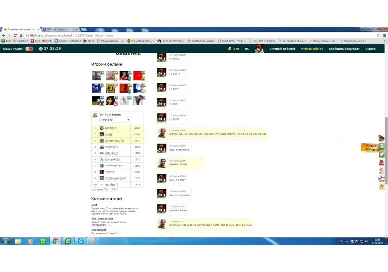This screenshot has height=272, width=388.
Task: Switch to the APIdog Диалог tab
Action: click(x=58, y=30)
